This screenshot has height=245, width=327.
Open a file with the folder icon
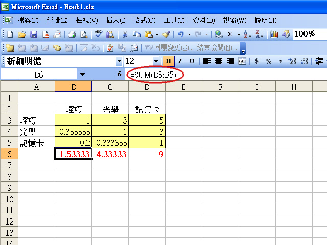[x=22, y=34]
